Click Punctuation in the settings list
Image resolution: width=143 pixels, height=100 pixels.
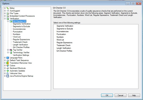coord(61,34)
